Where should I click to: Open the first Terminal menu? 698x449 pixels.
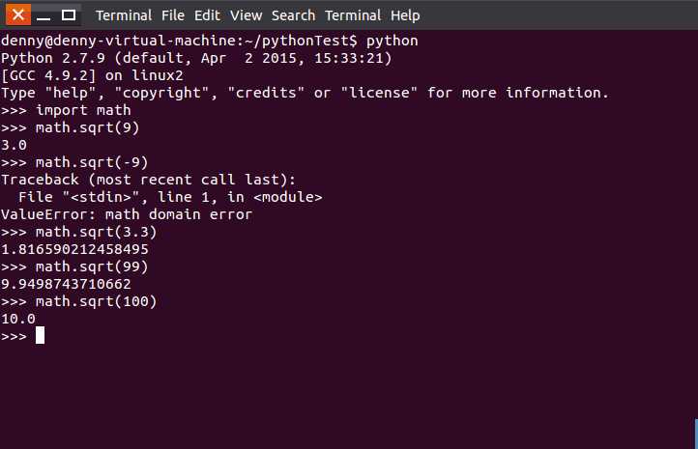pos(124,15)
